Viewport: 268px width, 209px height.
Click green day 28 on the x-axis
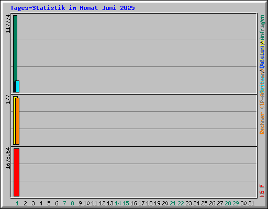pos(228,203)
